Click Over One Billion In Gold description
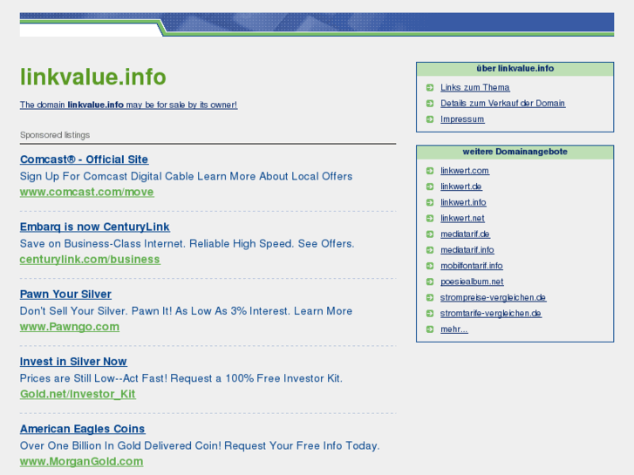Viewport: 634px width, 475px height. click(x=200, y=445)
